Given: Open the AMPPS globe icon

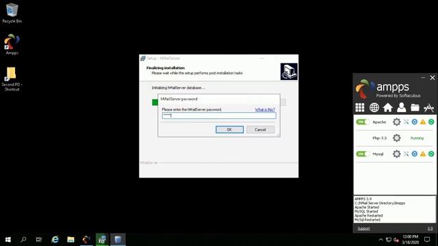Looking at the screenshot, I should click(x=374, y=107).
